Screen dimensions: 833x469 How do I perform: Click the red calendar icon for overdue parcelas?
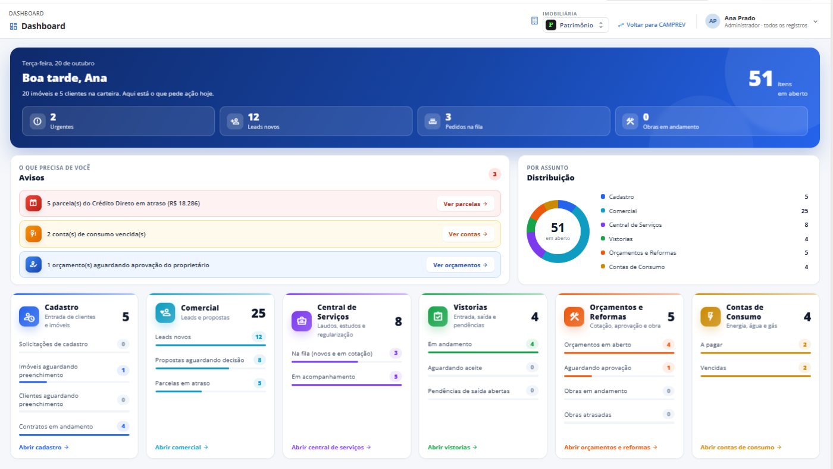tap(33, 203)
